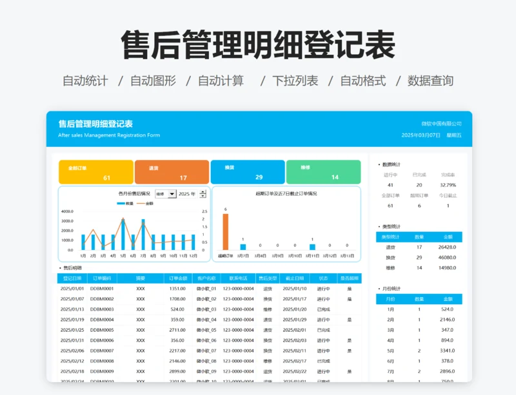The image size is (516, 395).
Task: Select date cell 2025/01/01
Action: coord(72,289)
